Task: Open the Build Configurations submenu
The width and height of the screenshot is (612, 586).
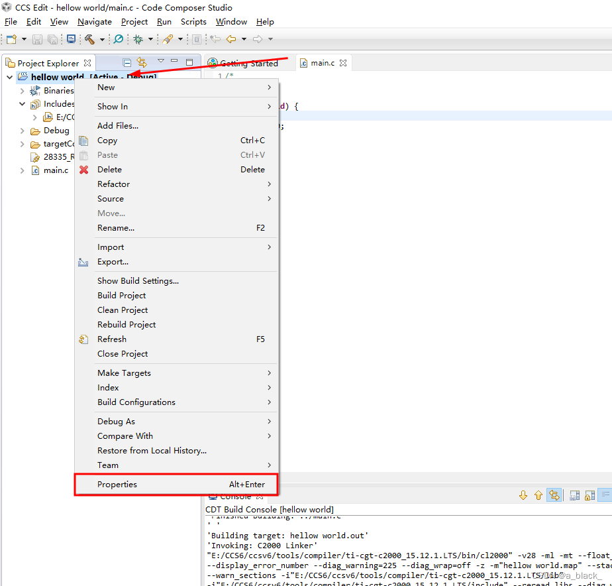Action: pyautogui.click(x=176, y=402)
